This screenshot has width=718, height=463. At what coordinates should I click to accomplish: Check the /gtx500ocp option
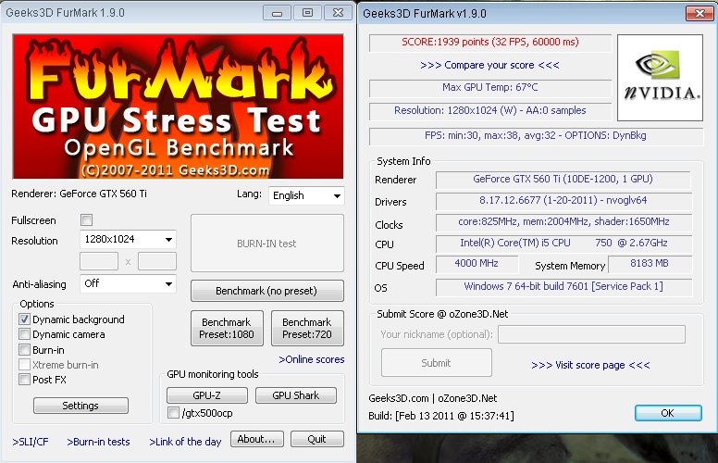point(173,413)
